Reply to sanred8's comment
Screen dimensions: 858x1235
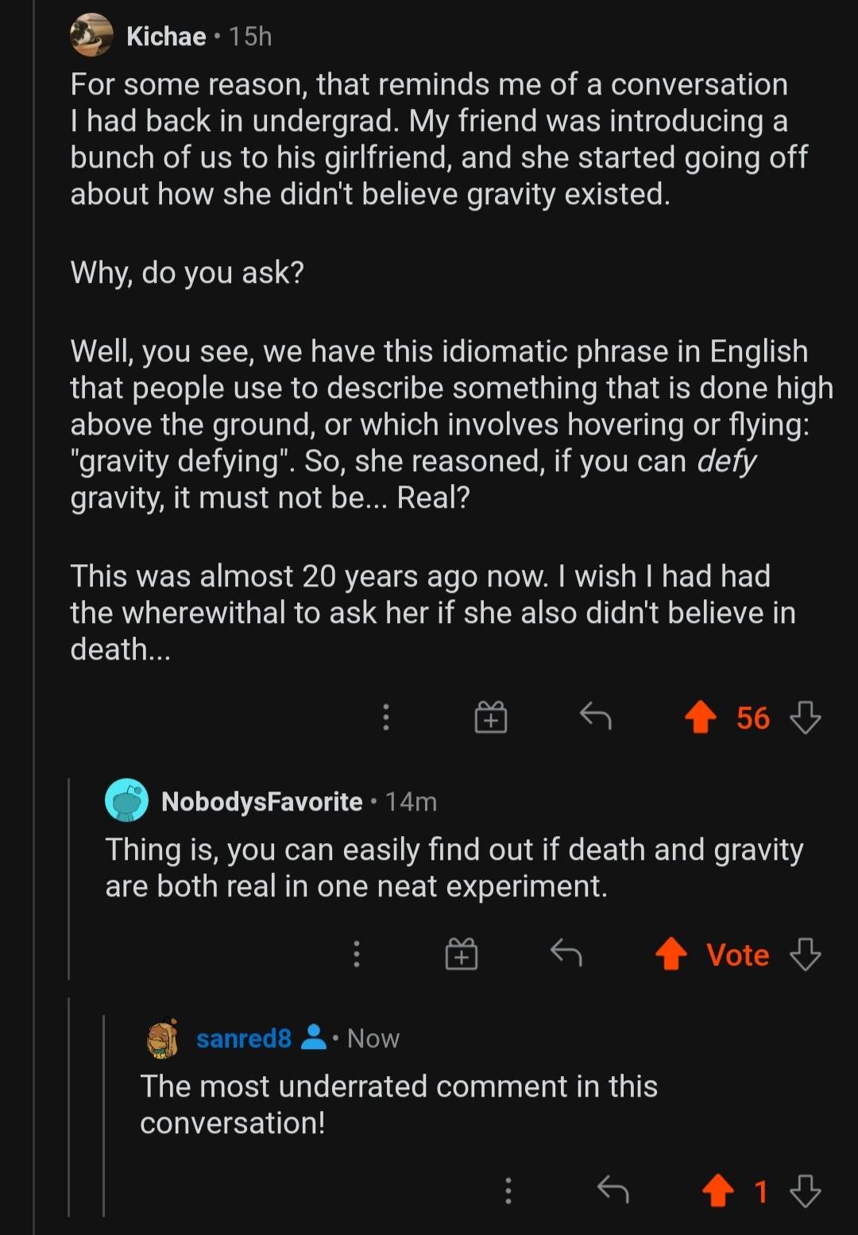(613, 1190)
